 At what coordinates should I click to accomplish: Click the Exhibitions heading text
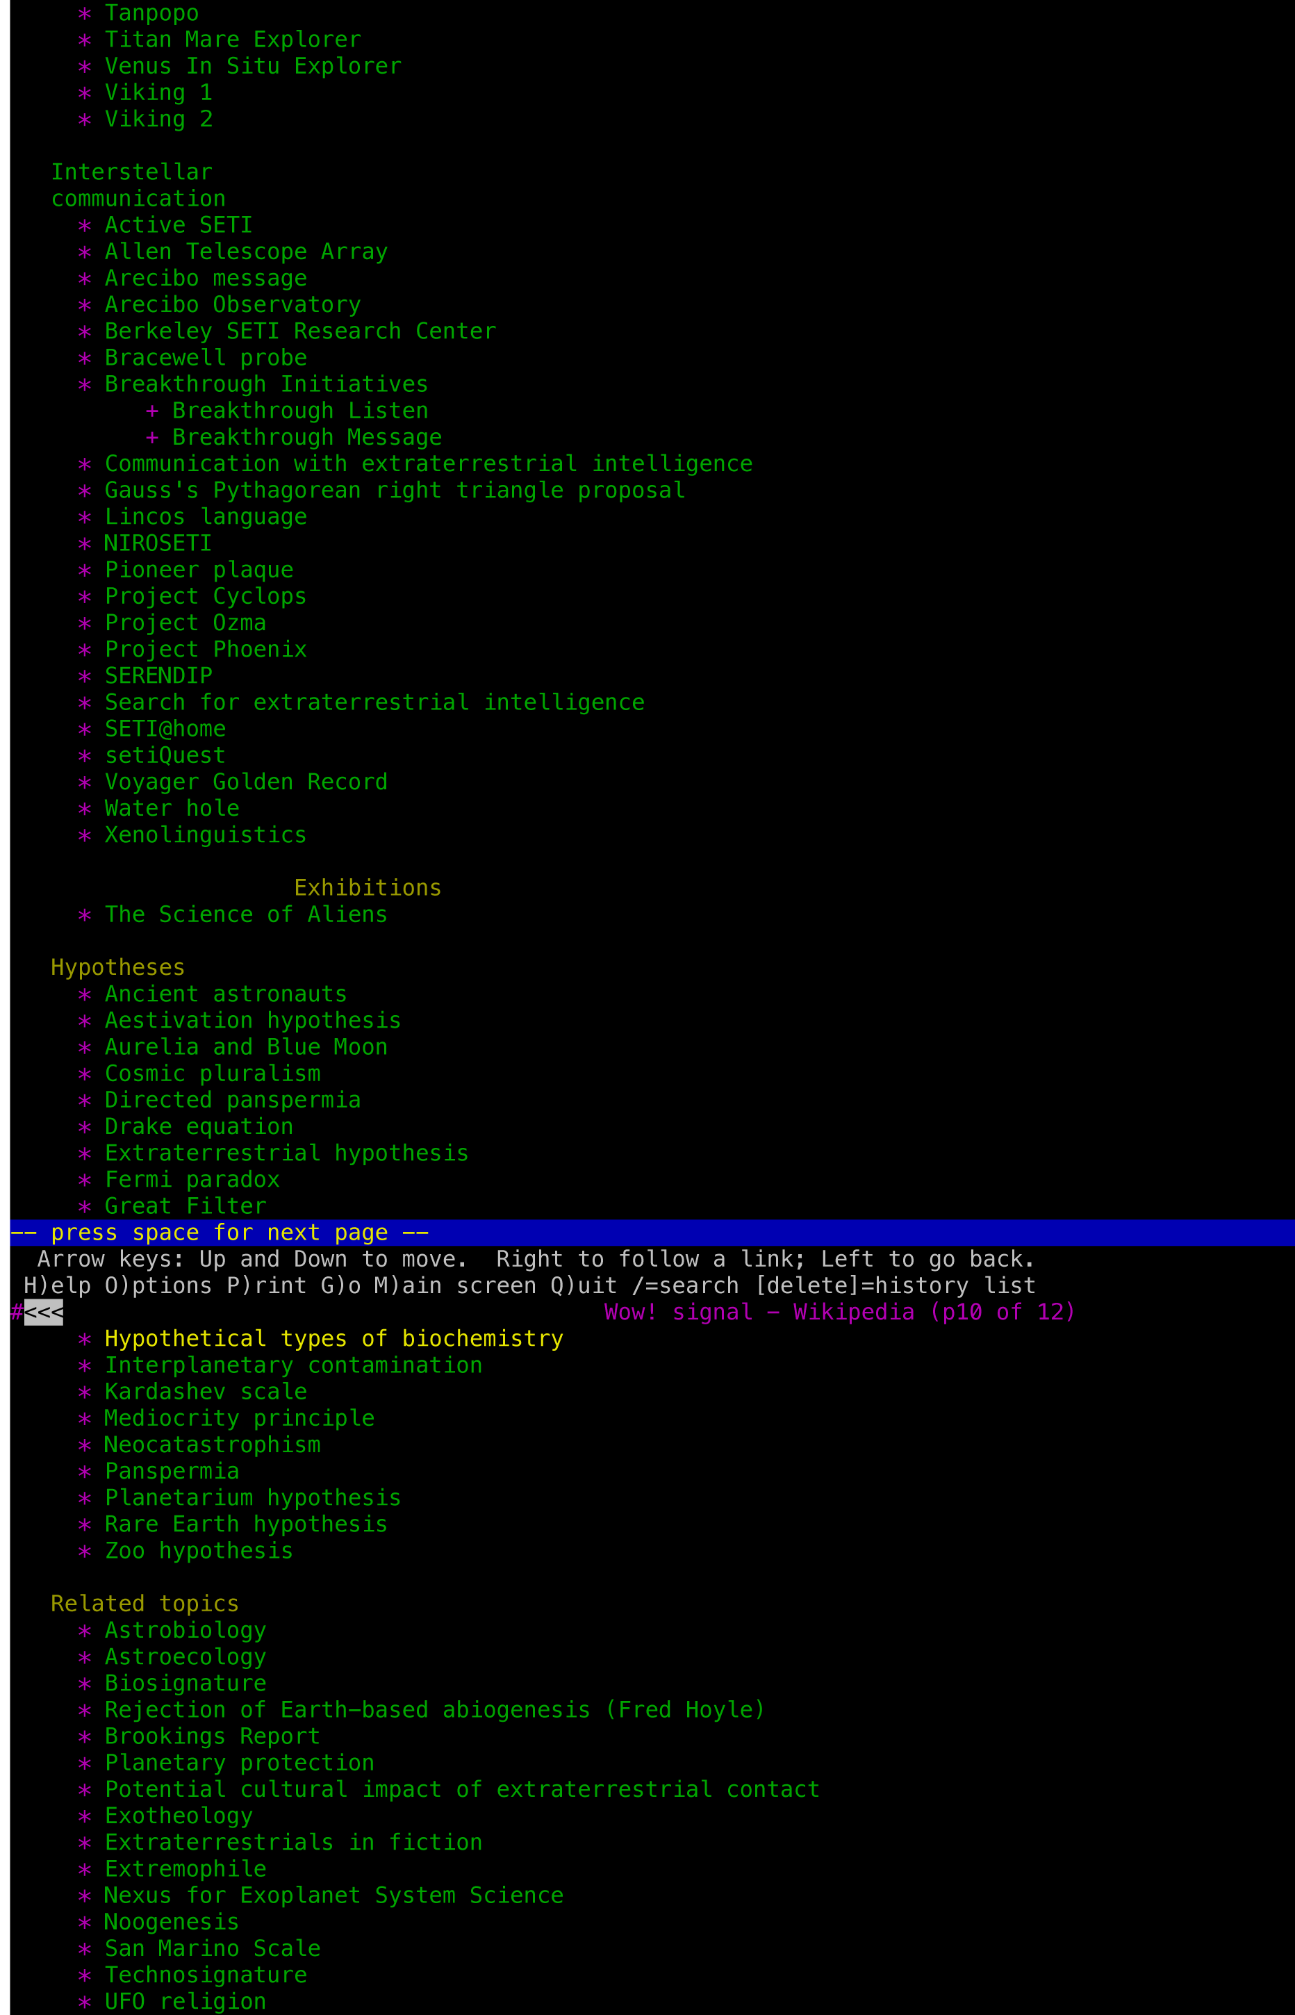pos(368,887)
